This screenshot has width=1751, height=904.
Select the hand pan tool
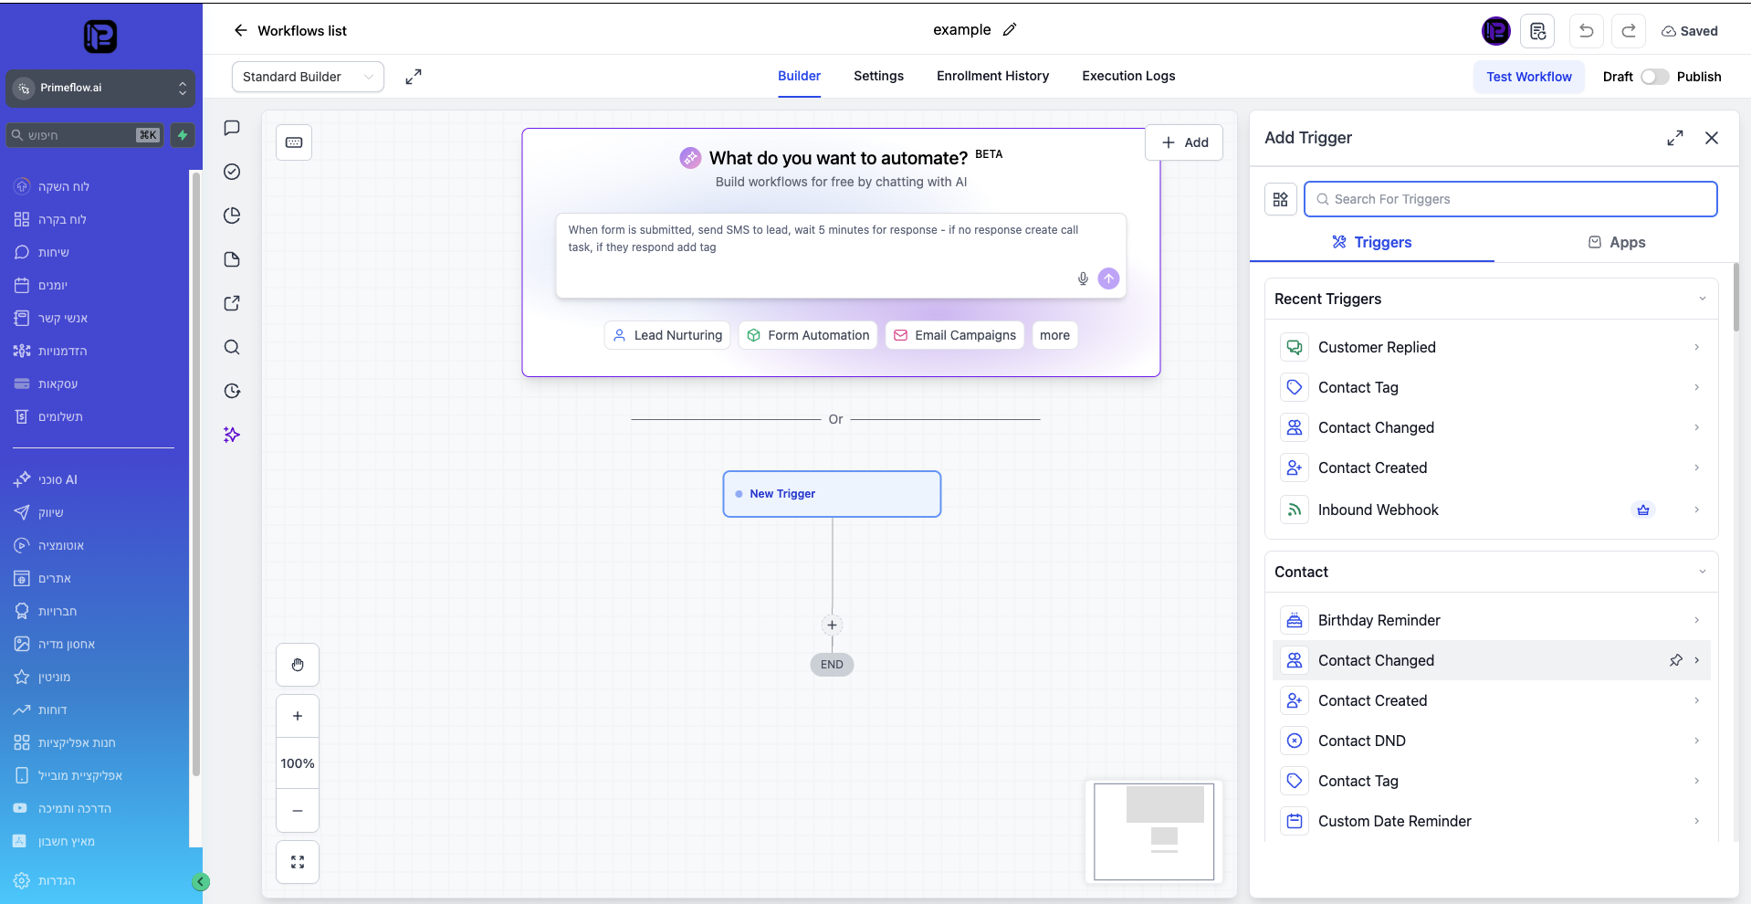pyautogui.click(x=298, y=665)
